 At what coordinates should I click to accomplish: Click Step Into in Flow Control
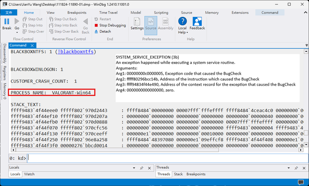pyautogui.click(x=32, y=25)
